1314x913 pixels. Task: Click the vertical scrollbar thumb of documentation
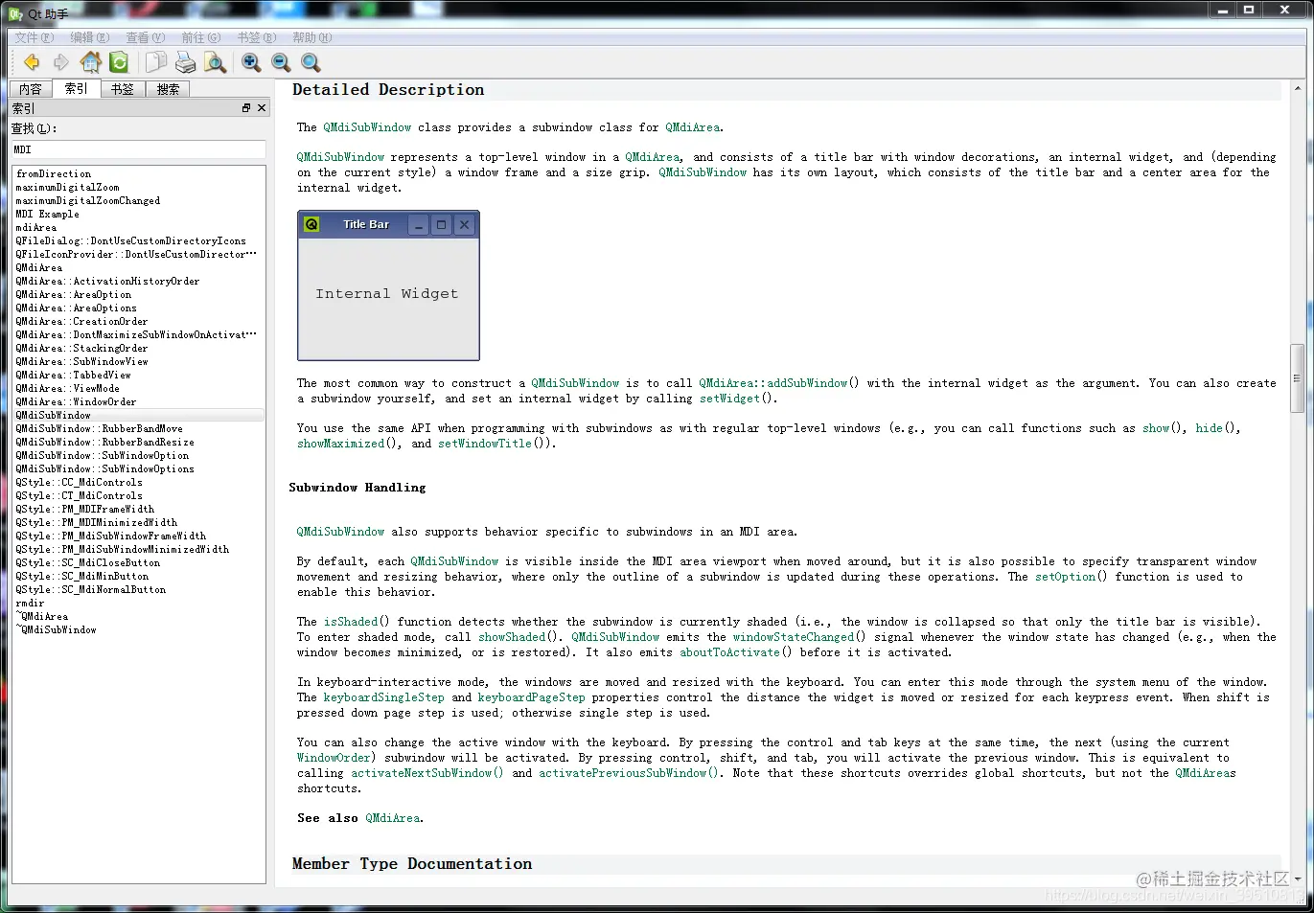click(1297, 377)
